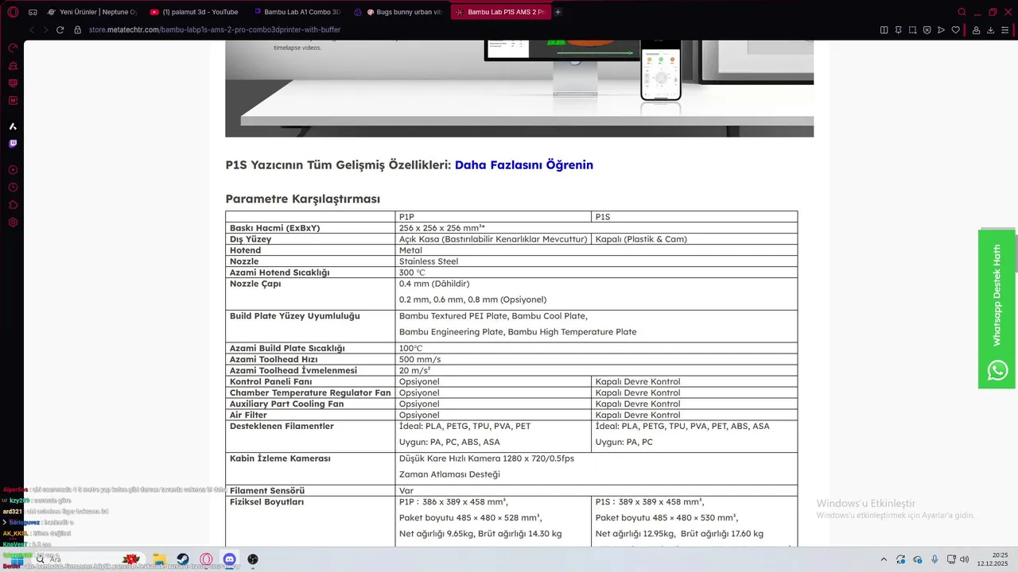
Task: Open Discord from the Windows taskbar
Action: click(229, 559)
